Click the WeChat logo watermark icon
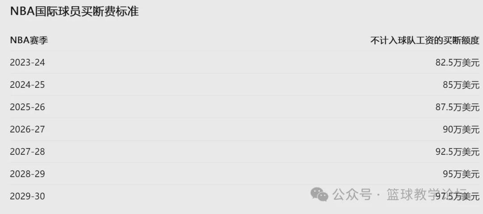 (319, 195)
